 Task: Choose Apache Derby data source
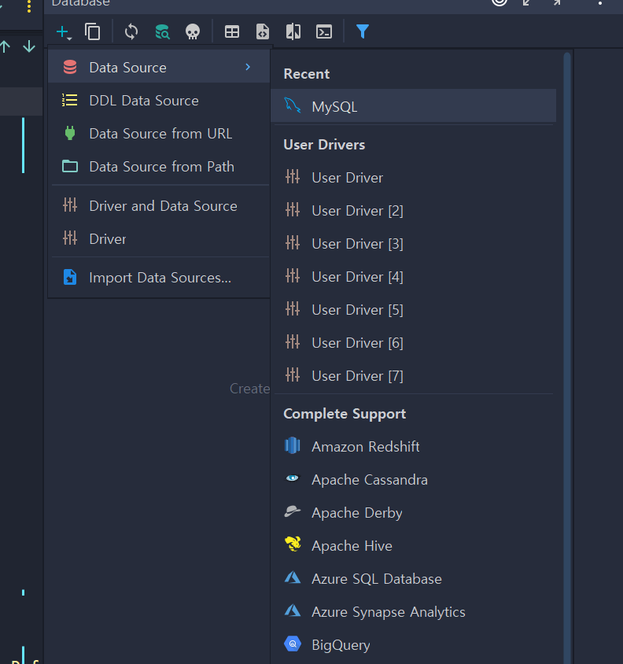pos(413,512)
